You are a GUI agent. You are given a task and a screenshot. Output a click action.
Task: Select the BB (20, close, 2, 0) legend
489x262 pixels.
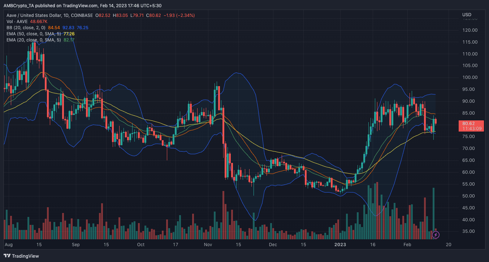pyautogui.click(x=26, y=28)
